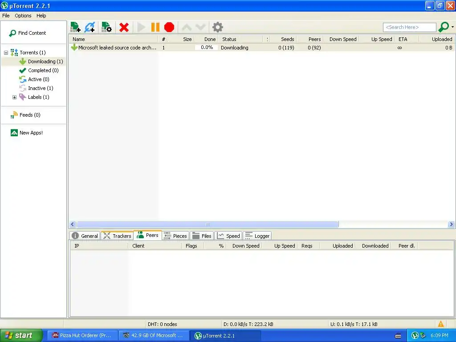The height and width of the screenshot is (342, 456).
Task: Switch to 42.9 GB Of Microsoft taskbar window
Action: pos(154,335)
